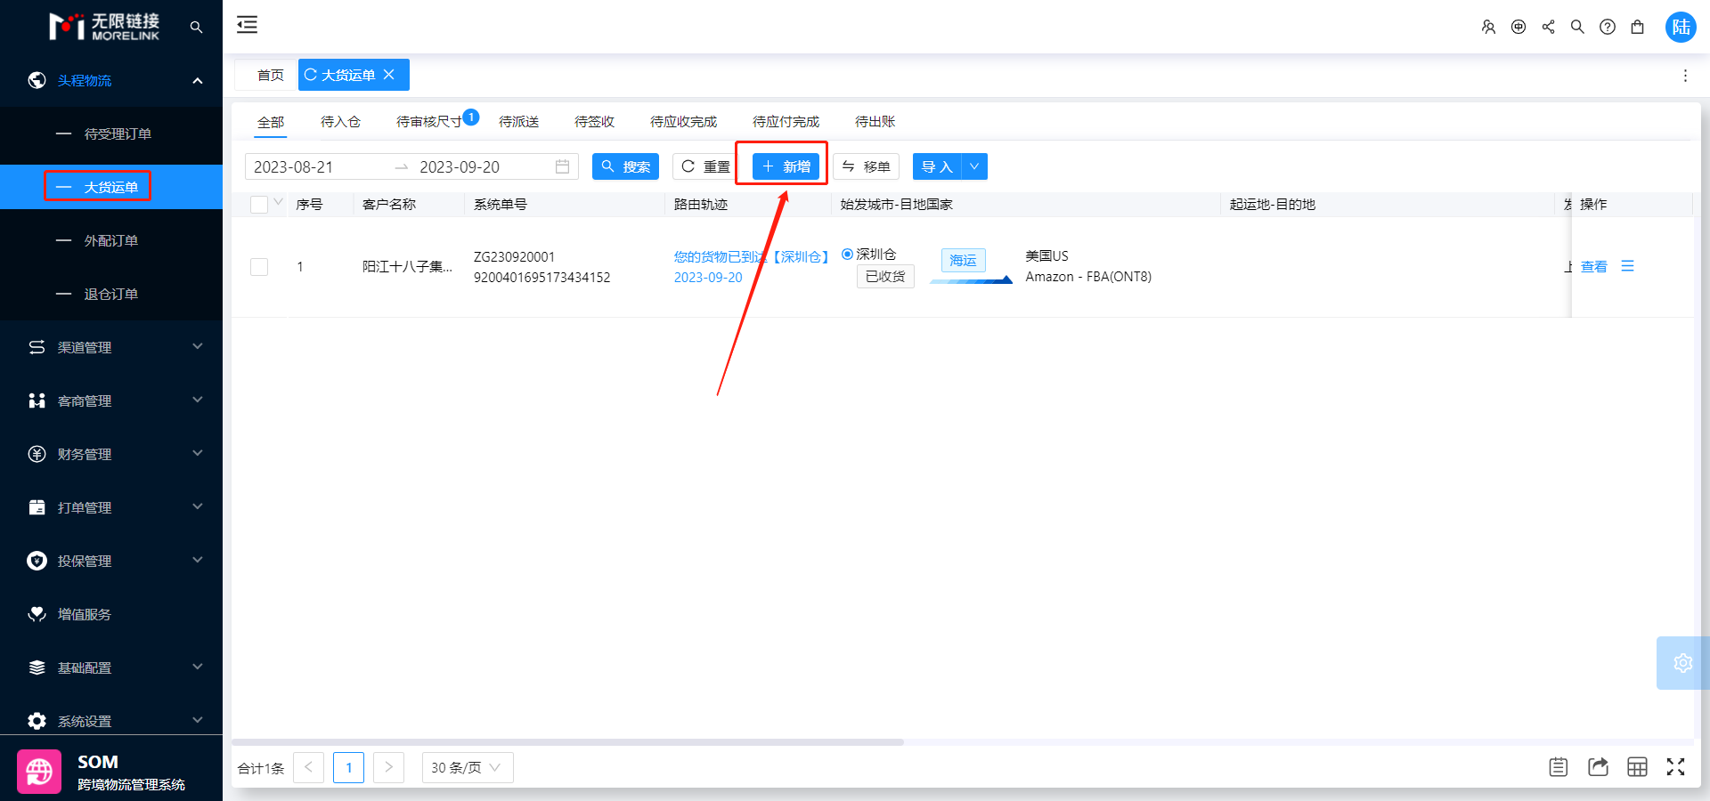1710x801 pixels.
Task: Check the row 1 checkbox
Action: 259,267
